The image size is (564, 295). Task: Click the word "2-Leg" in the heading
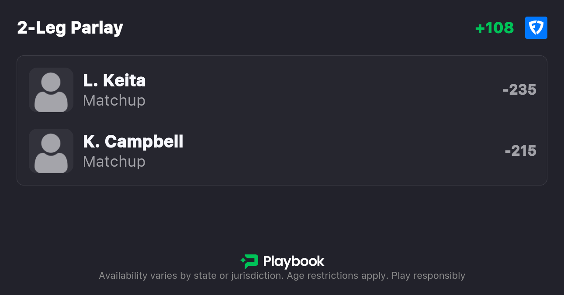(42, 28)
